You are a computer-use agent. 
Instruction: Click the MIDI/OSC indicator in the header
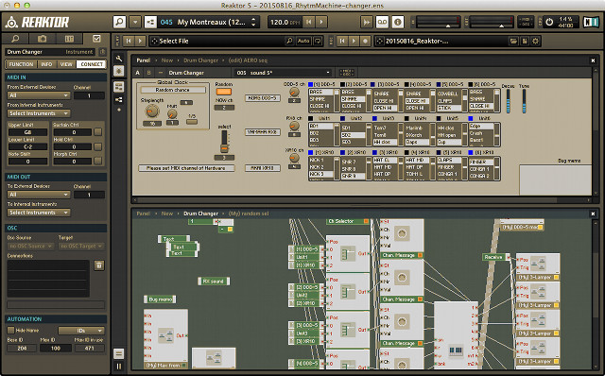click(526, 22)
